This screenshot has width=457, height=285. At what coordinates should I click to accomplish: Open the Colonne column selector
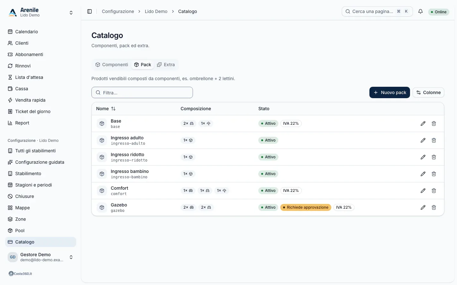[428, 92]
